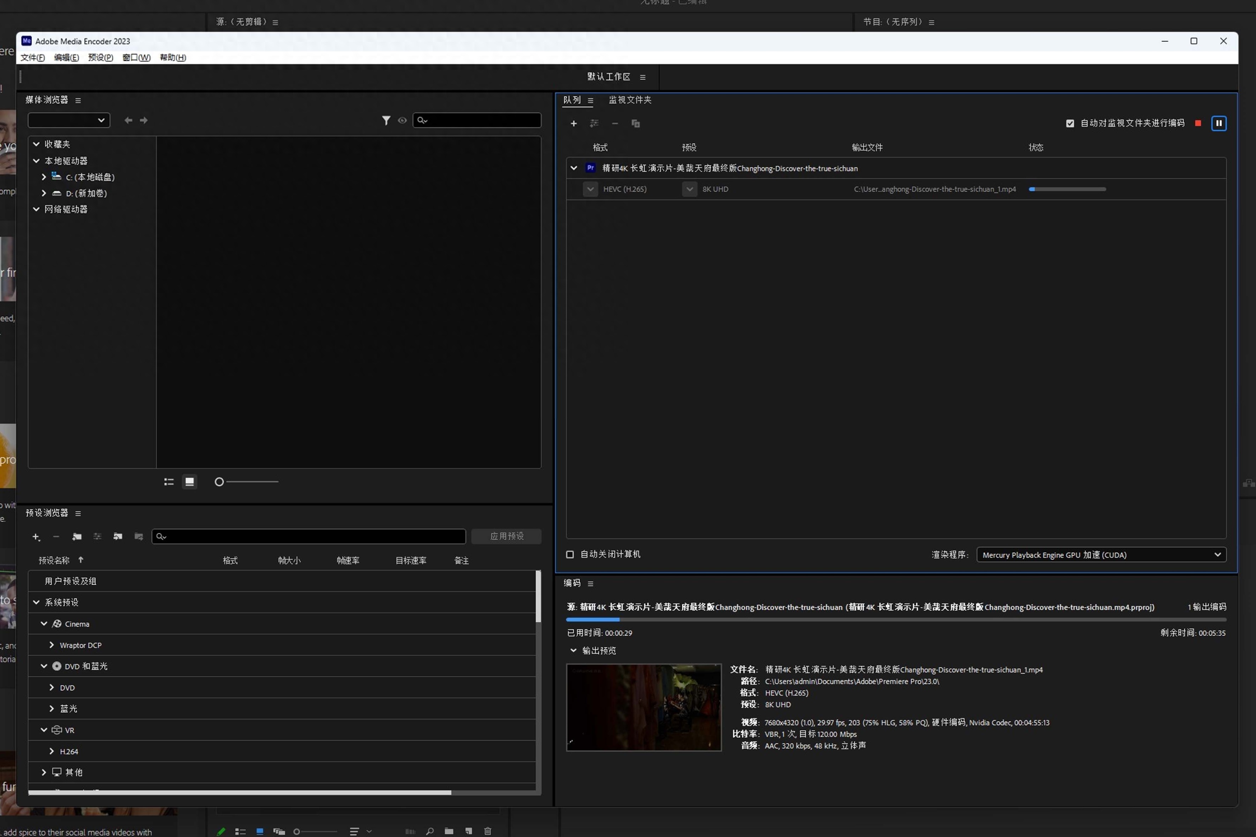Screen dimensions: 1256x837
Task: Create new preset with plus icon
Action: click(x=36, y=537)
